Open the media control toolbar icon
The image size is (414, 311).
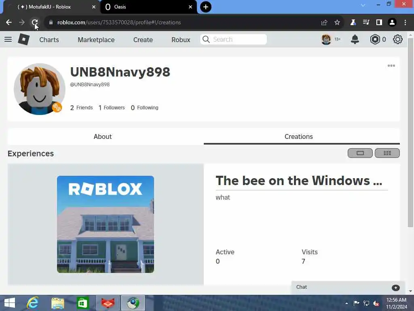coord(366,23)
